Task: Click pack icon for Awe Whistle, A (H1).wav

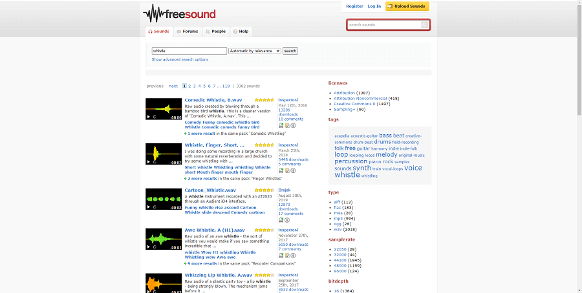Action: 287,256
